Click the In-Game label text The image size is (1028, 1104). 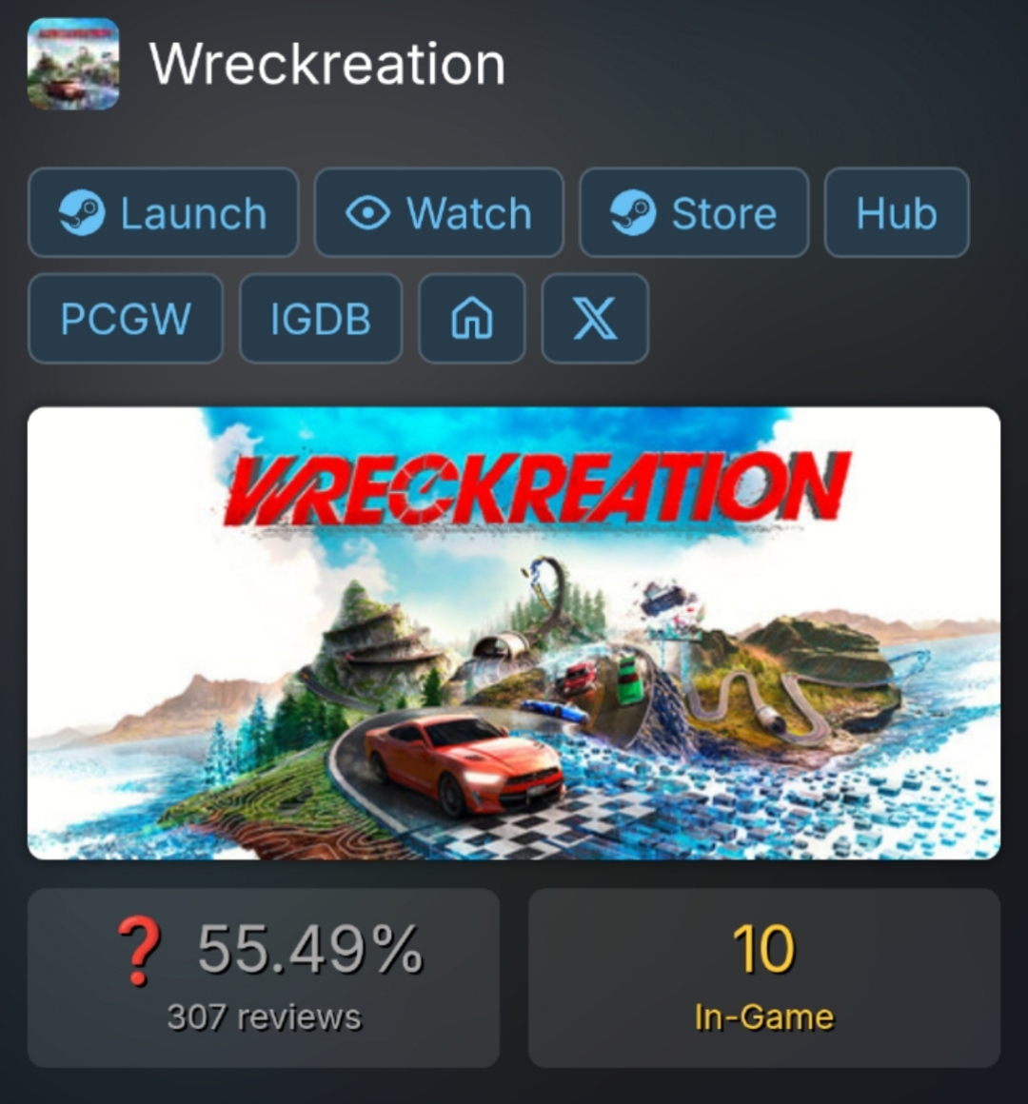[764, 1017]
